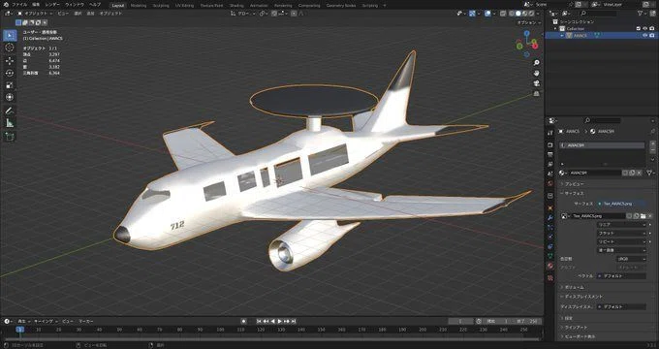Select the Add Cube tool
This screenshot has width=659, height=349.
(x=10, y=137)
